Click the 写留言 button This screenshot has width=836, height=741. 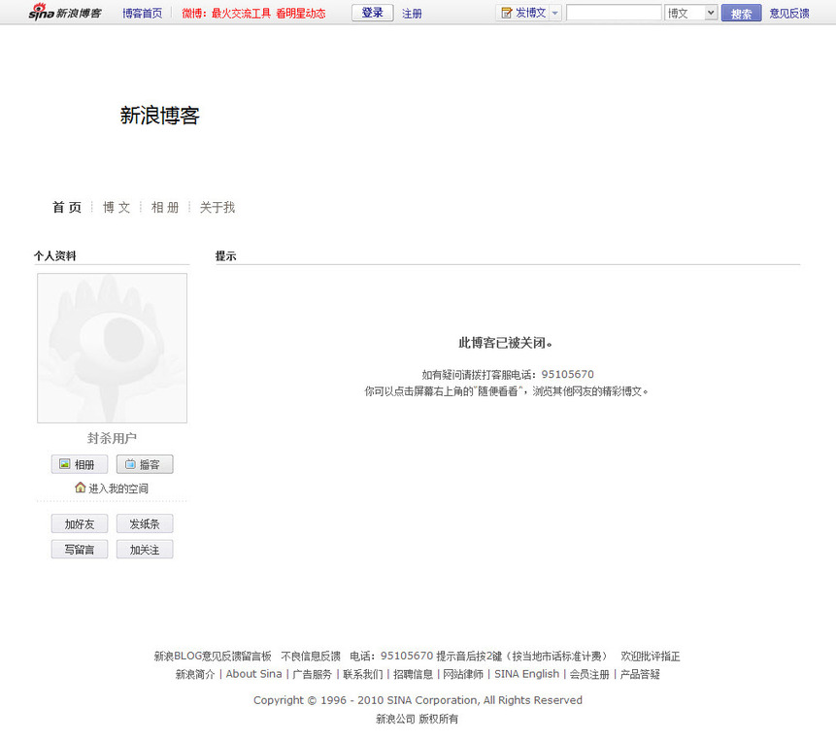coord(80,549)
